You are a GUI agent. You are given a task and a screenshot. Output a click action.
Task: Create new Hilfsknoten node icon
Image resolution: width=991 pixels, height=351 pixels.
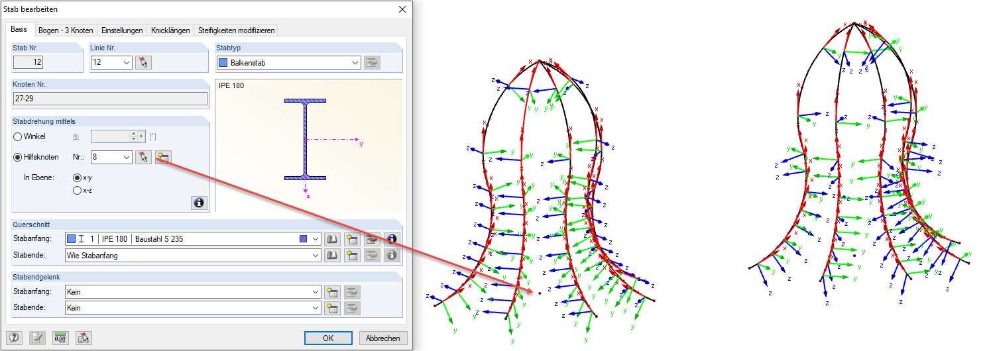163,157
